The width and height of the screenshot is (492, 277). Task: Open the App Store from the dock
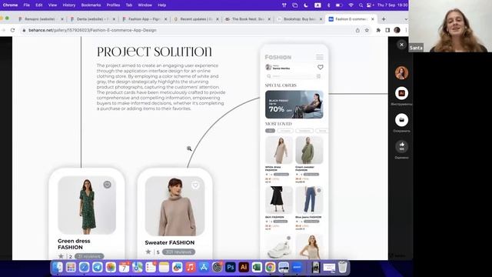204,267
